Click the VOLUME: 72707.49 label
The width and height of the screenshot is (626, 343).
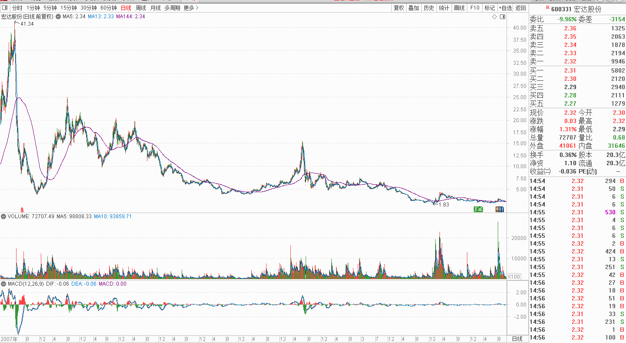[x=31, y=216]
